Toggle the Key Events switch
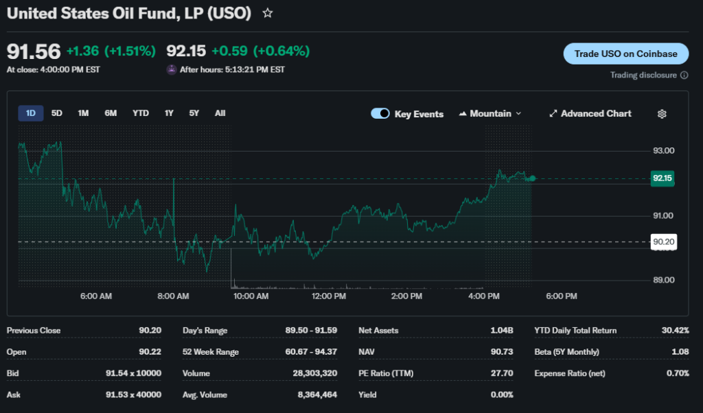703x413 pixels. click(x=380, y=114)
